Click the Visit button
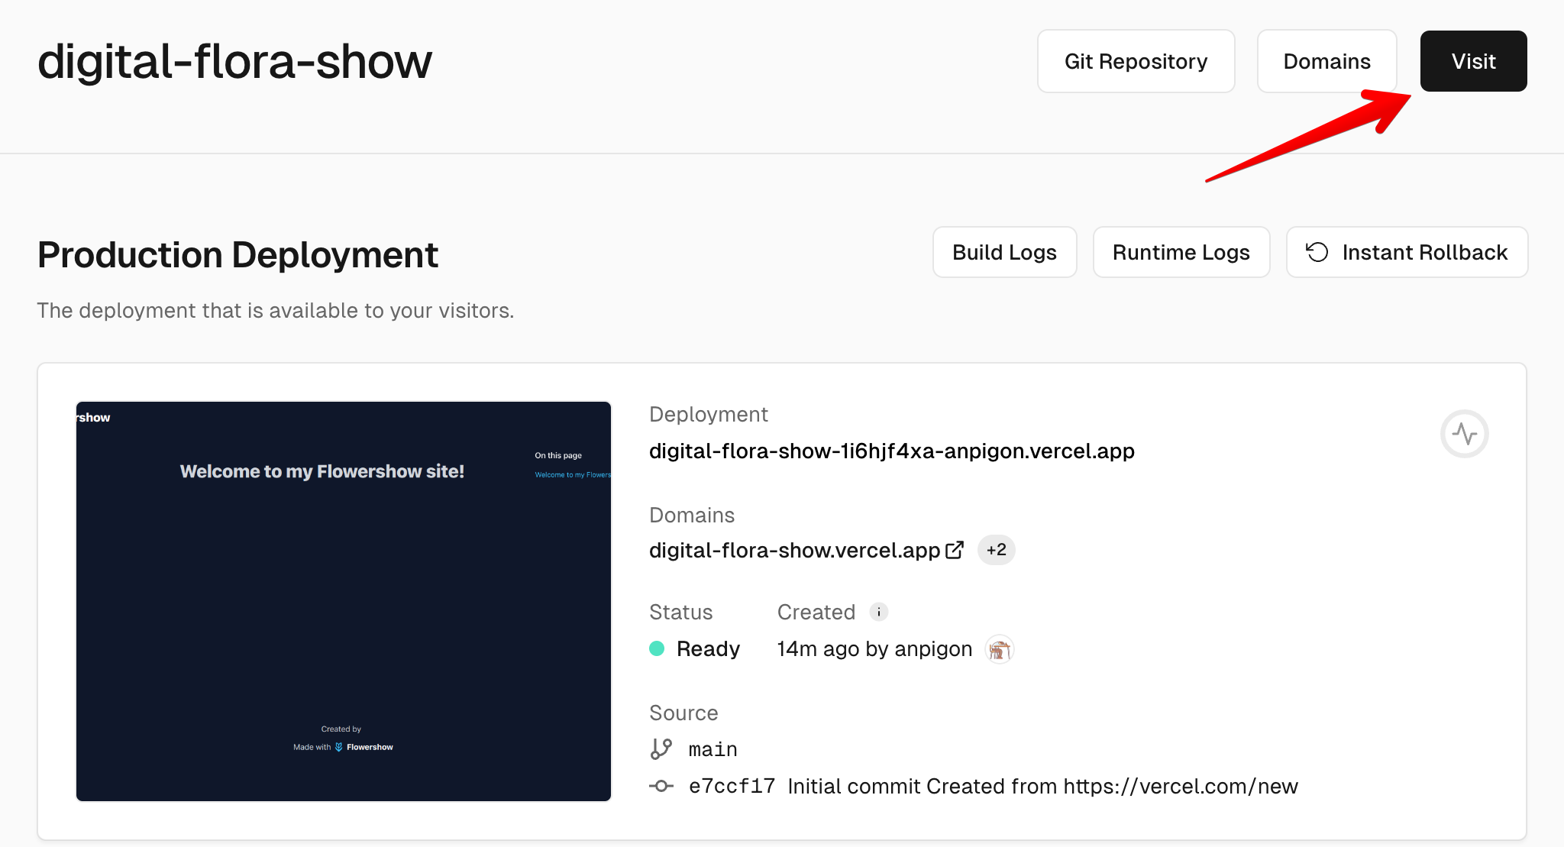This screenshot has width=1564, height=847. tap(1473, 61)
